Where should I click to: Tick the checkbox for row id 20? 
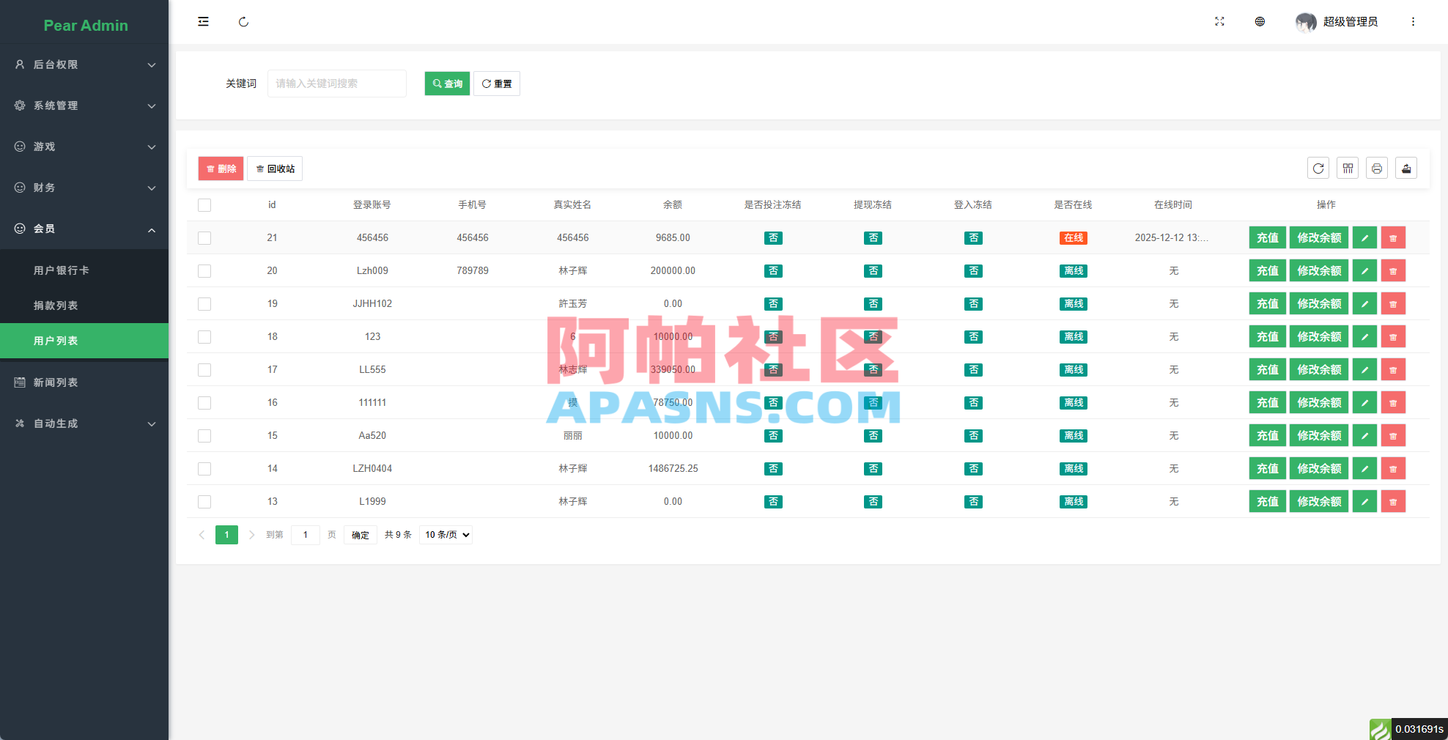coord(204,271)
